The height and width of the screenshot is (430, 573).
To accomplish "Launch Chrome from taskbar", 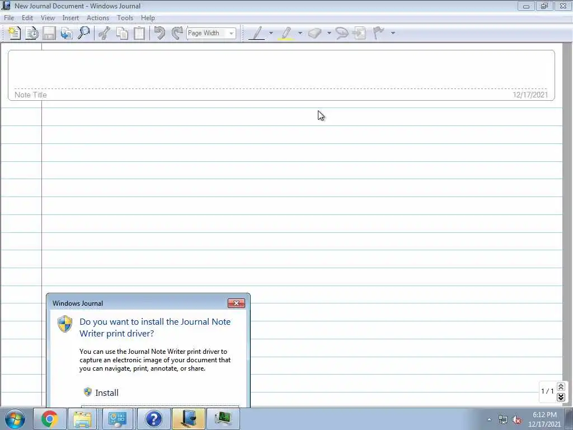I will pyautogui.click(x=50, y=419).
